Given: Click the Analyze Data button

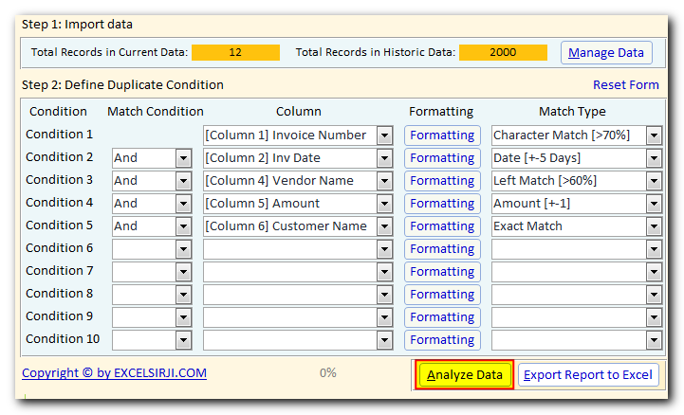Looking at the screenshot, I should 465,374.
